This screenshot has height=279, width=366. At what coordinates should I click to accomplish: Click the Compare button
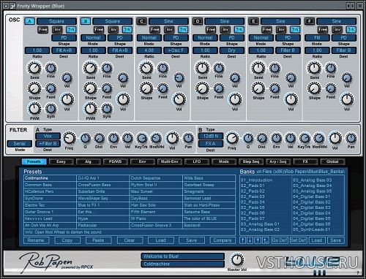(223, 240)
